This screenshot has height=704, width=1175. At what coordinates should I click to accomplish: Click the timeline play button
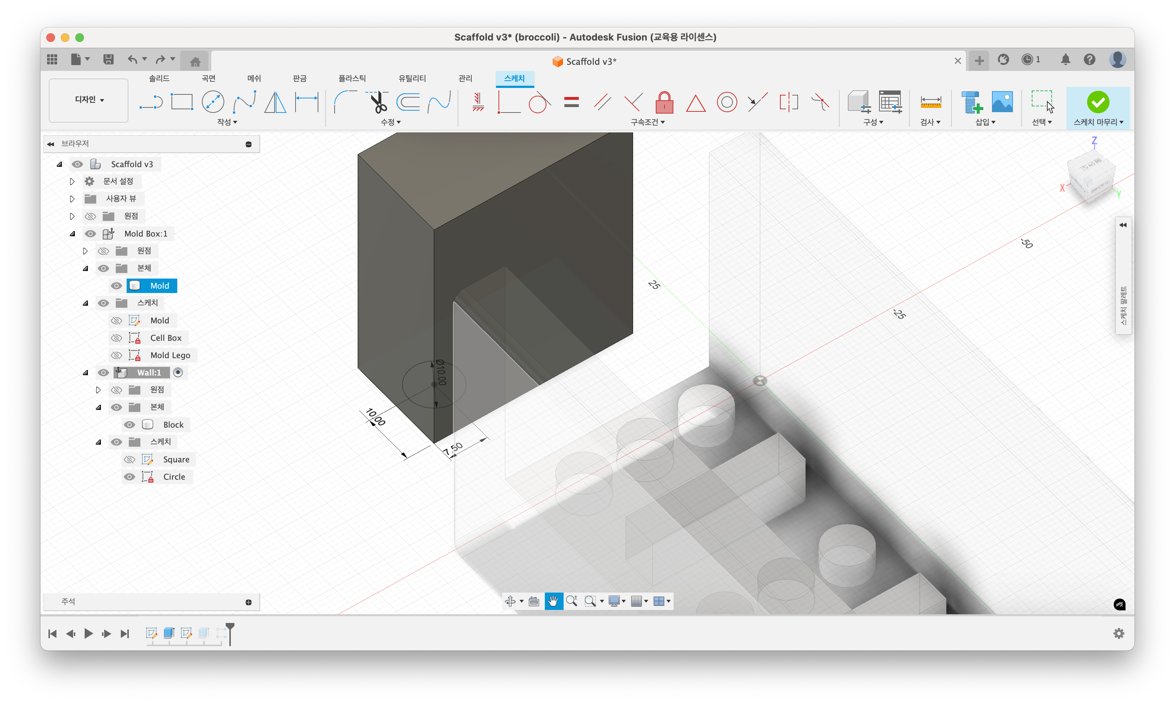click(x=88, y=633)
